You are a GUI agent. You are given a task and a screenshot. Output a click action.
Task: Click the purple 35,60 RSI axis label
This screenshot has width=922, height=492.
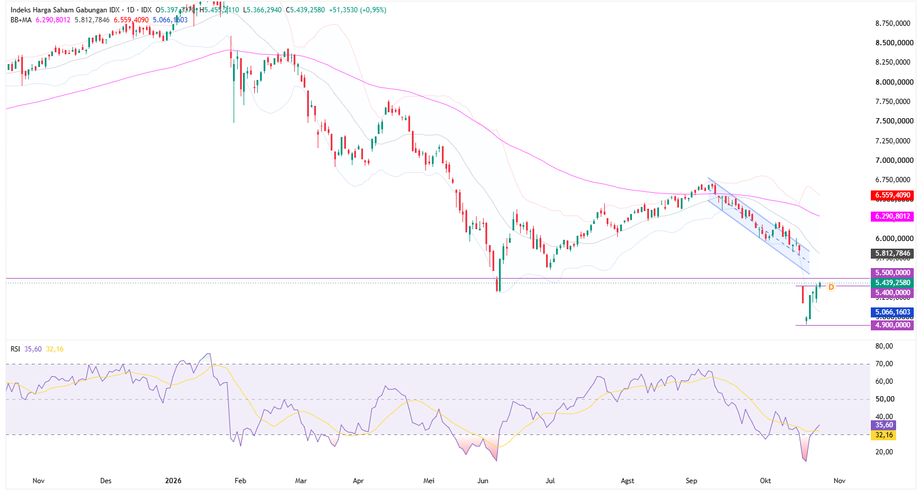(884, 425)
